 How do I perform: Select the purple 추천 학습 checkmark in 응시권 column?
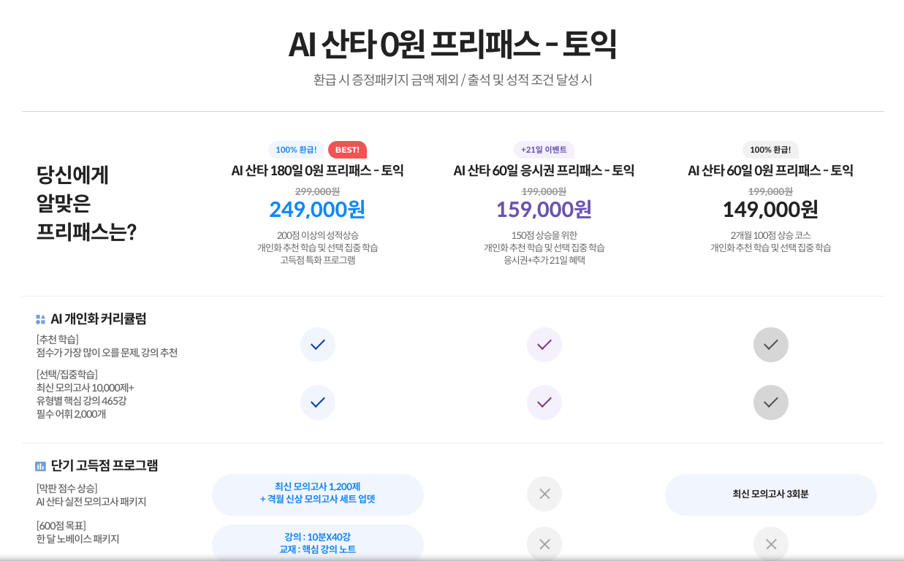(x=544, y=345)
